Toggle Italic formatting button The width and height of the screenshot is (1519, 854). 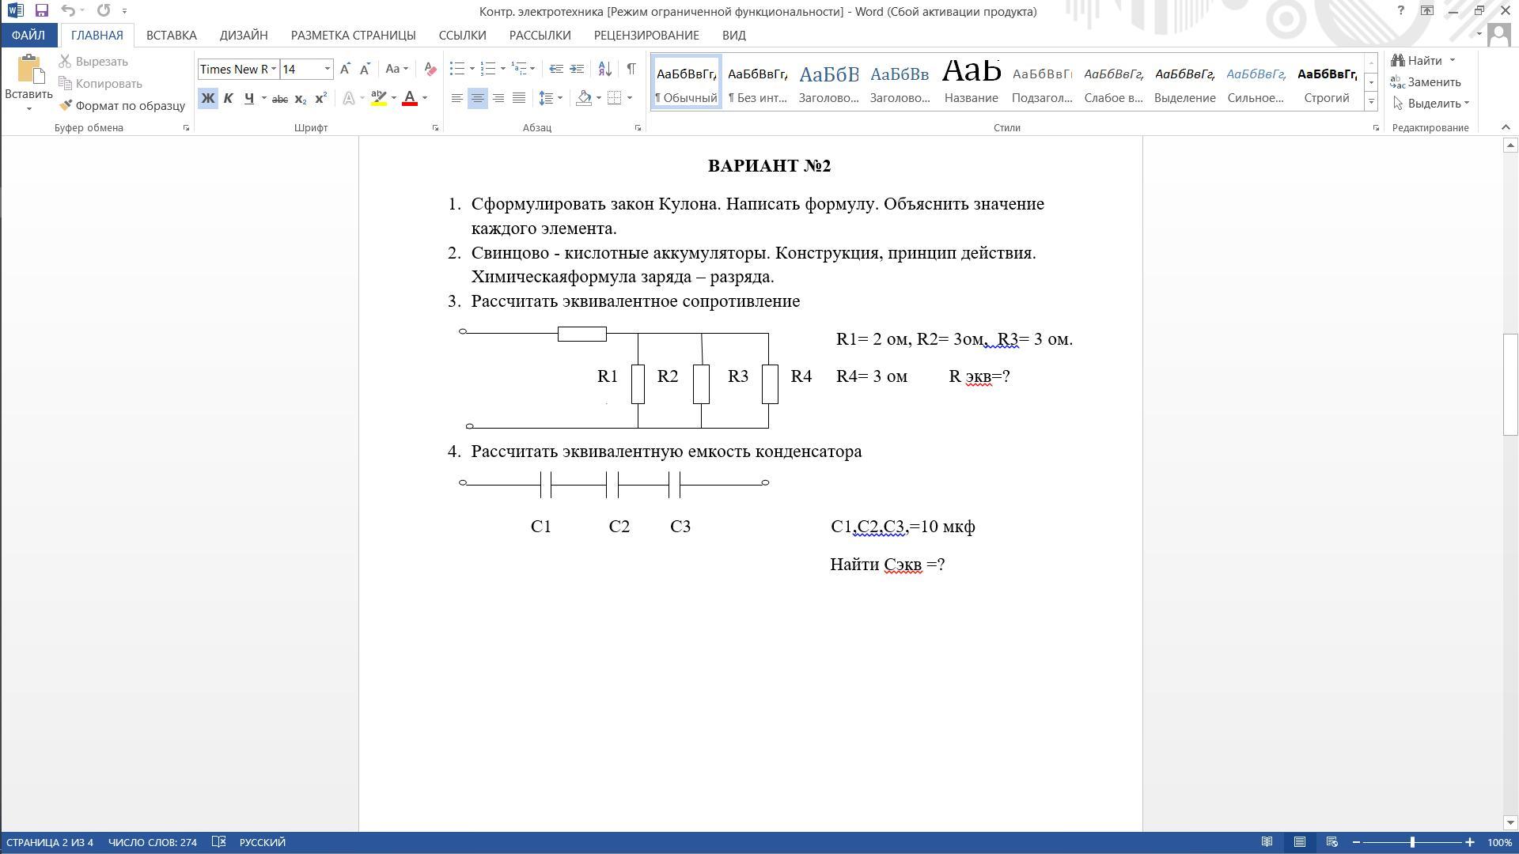tap(228, 99)
